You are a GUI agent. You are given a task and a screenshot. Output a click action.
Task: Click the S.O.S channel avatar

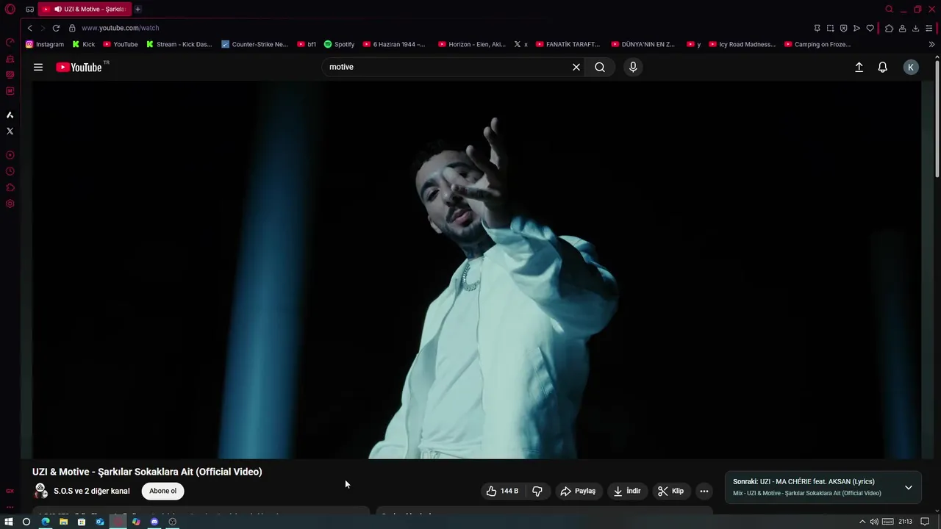41,491
